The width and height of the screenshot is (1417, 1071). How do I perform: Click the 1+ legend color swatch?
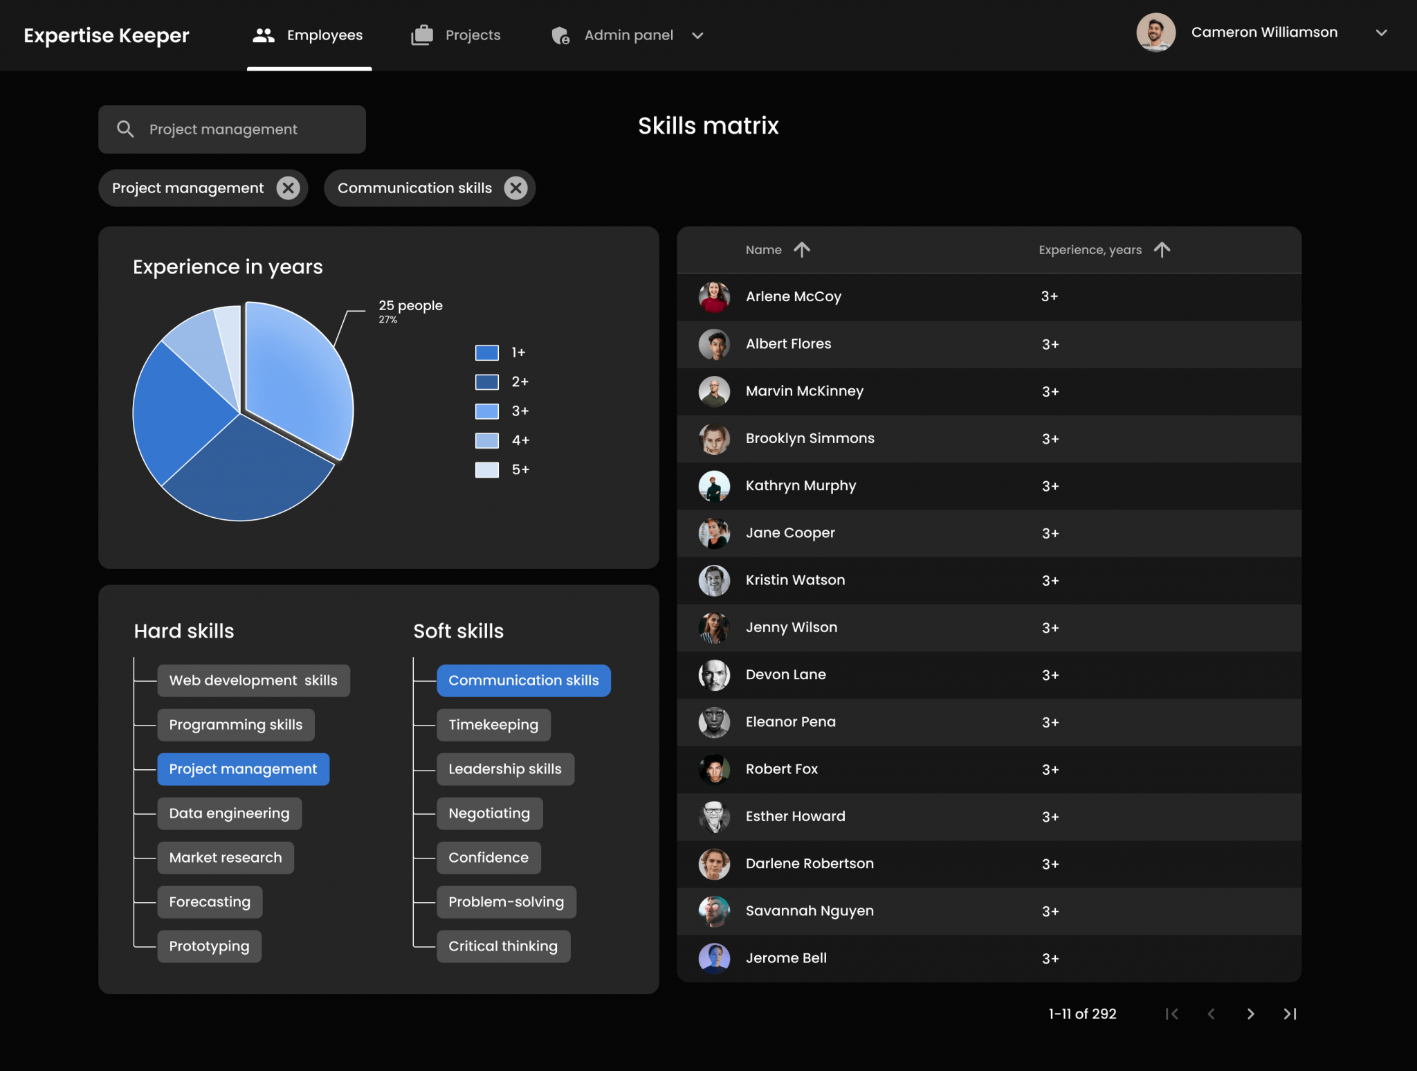486,352
